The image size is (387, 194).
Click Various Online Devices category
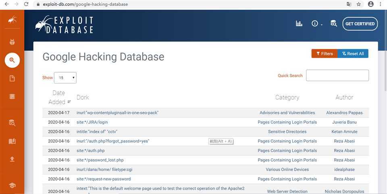click(287, 169)
